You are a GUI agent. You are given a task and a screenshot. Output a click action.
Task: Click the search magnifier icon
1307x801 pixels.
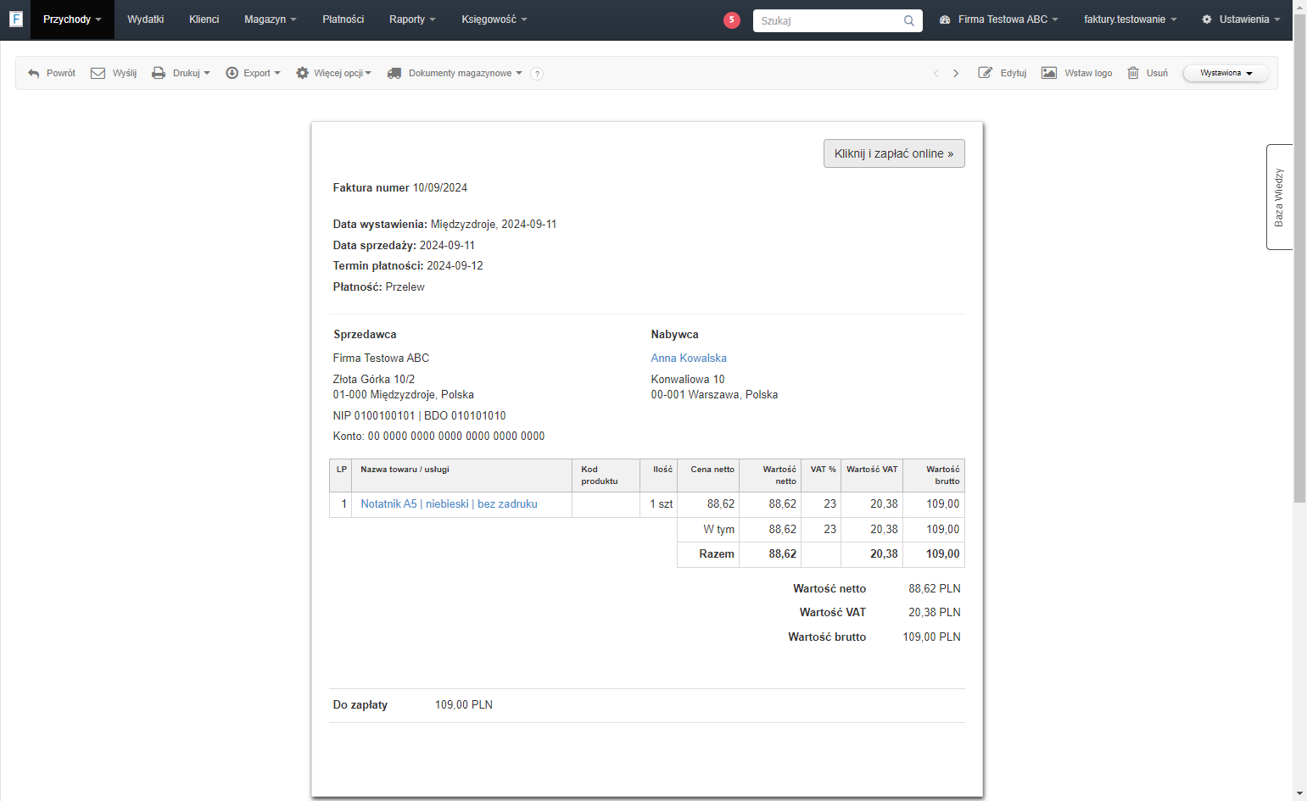[909, 20]
